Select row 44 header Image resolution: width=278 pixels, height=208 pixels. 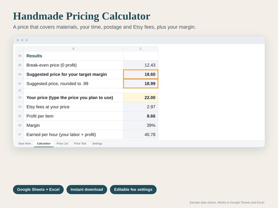pyautogui.click(x=20, y=107)
